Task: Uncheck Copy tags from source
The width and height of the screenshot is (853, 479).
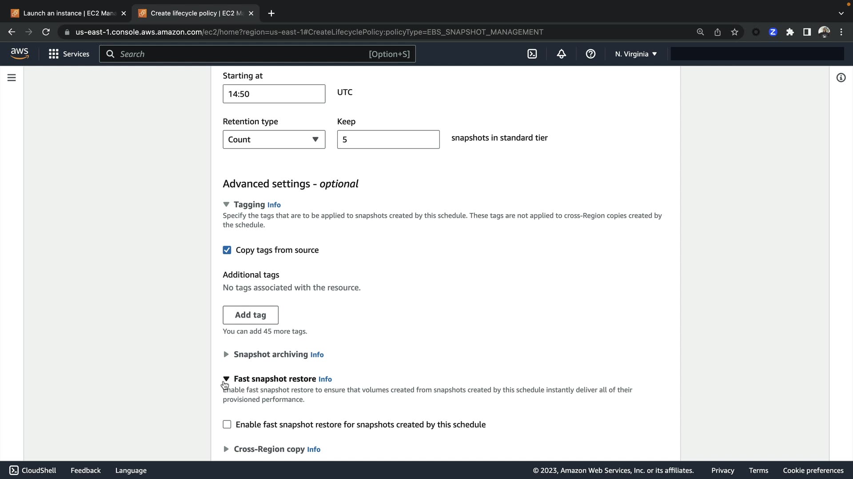Action: point(227,250)
